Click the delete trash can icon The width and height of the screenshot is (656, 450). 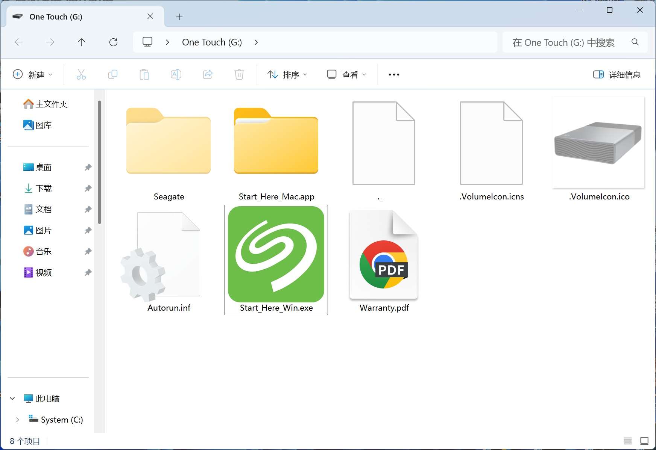(239, 74)
